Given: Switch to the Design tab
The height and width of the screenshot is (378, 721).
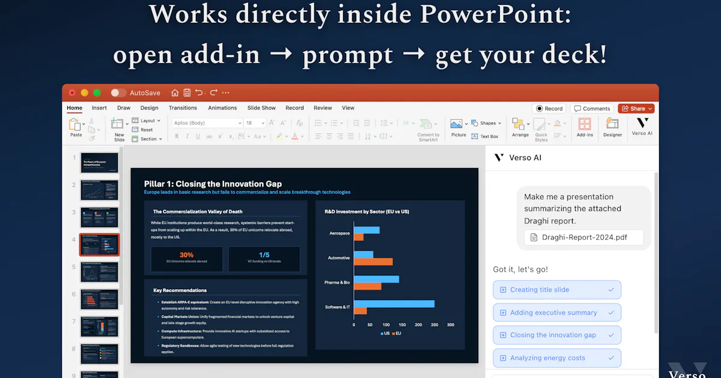Looking at the screenshot, I should point(149,108).
